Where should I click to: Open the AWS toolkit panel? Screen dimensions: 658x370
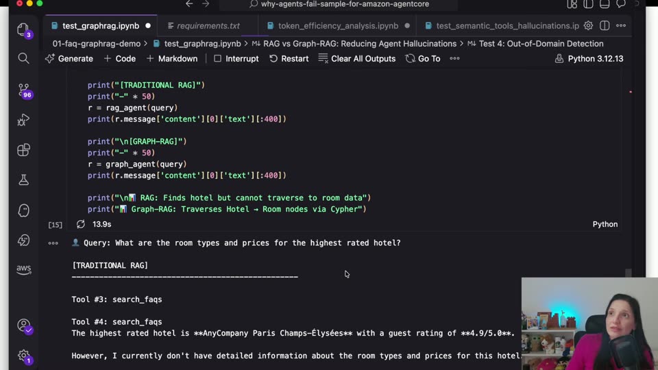pos(23,269)
